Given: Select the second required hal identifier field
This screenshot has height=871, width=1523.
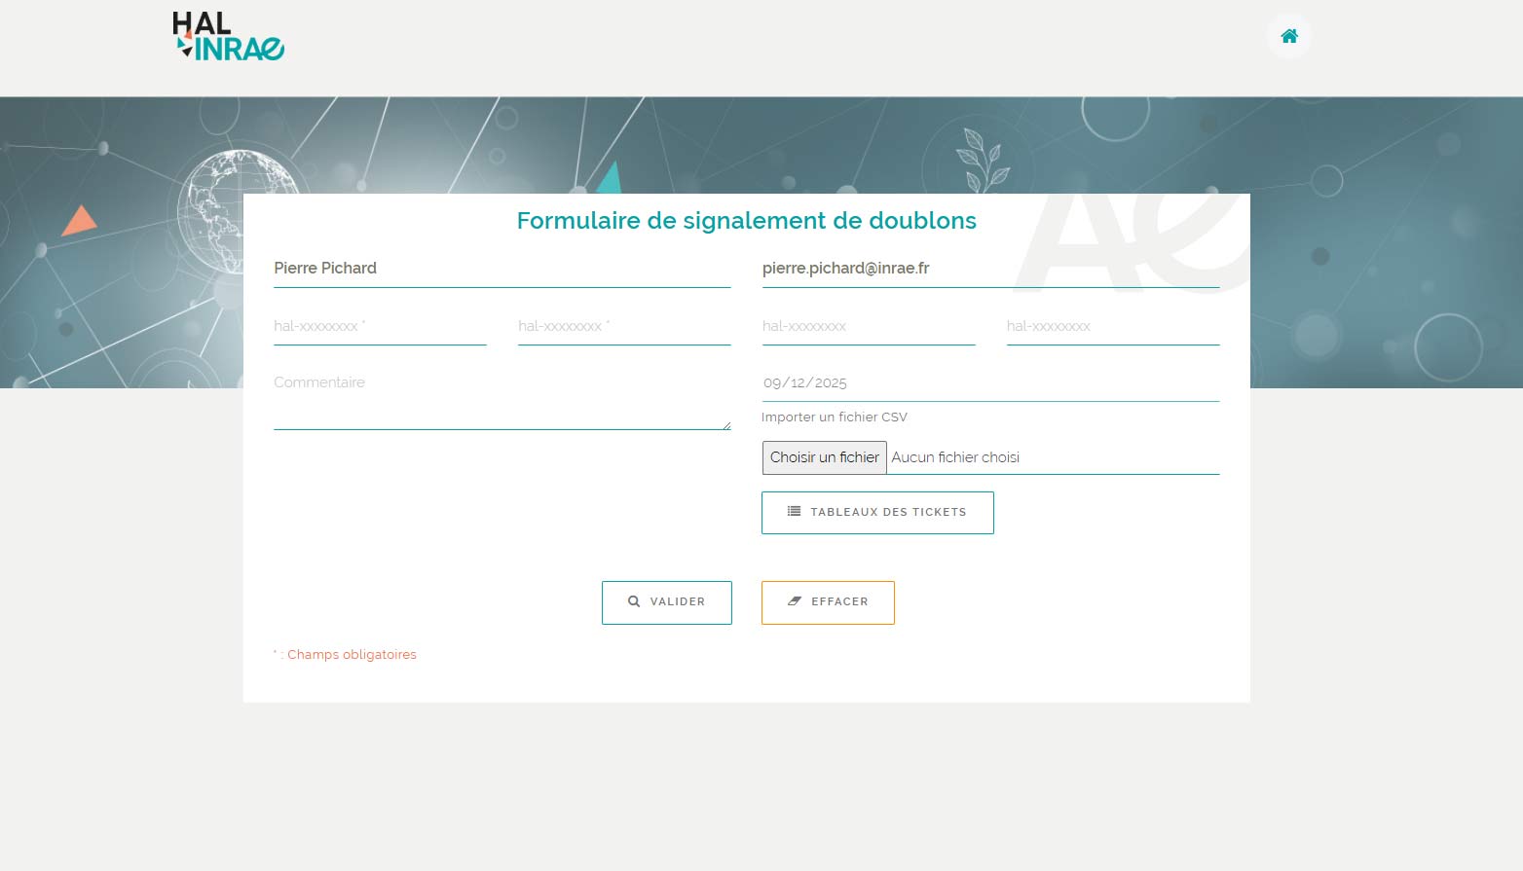Looking at the screenshot, I should point(623,327).
